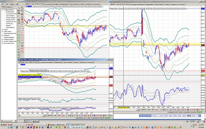The height and width of the screenshot is (129, 206).
Task: Expand the Trading Systems tree node
Action: coord(2,39)
